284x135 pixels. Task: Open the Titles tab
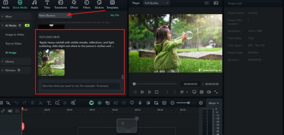47,4
